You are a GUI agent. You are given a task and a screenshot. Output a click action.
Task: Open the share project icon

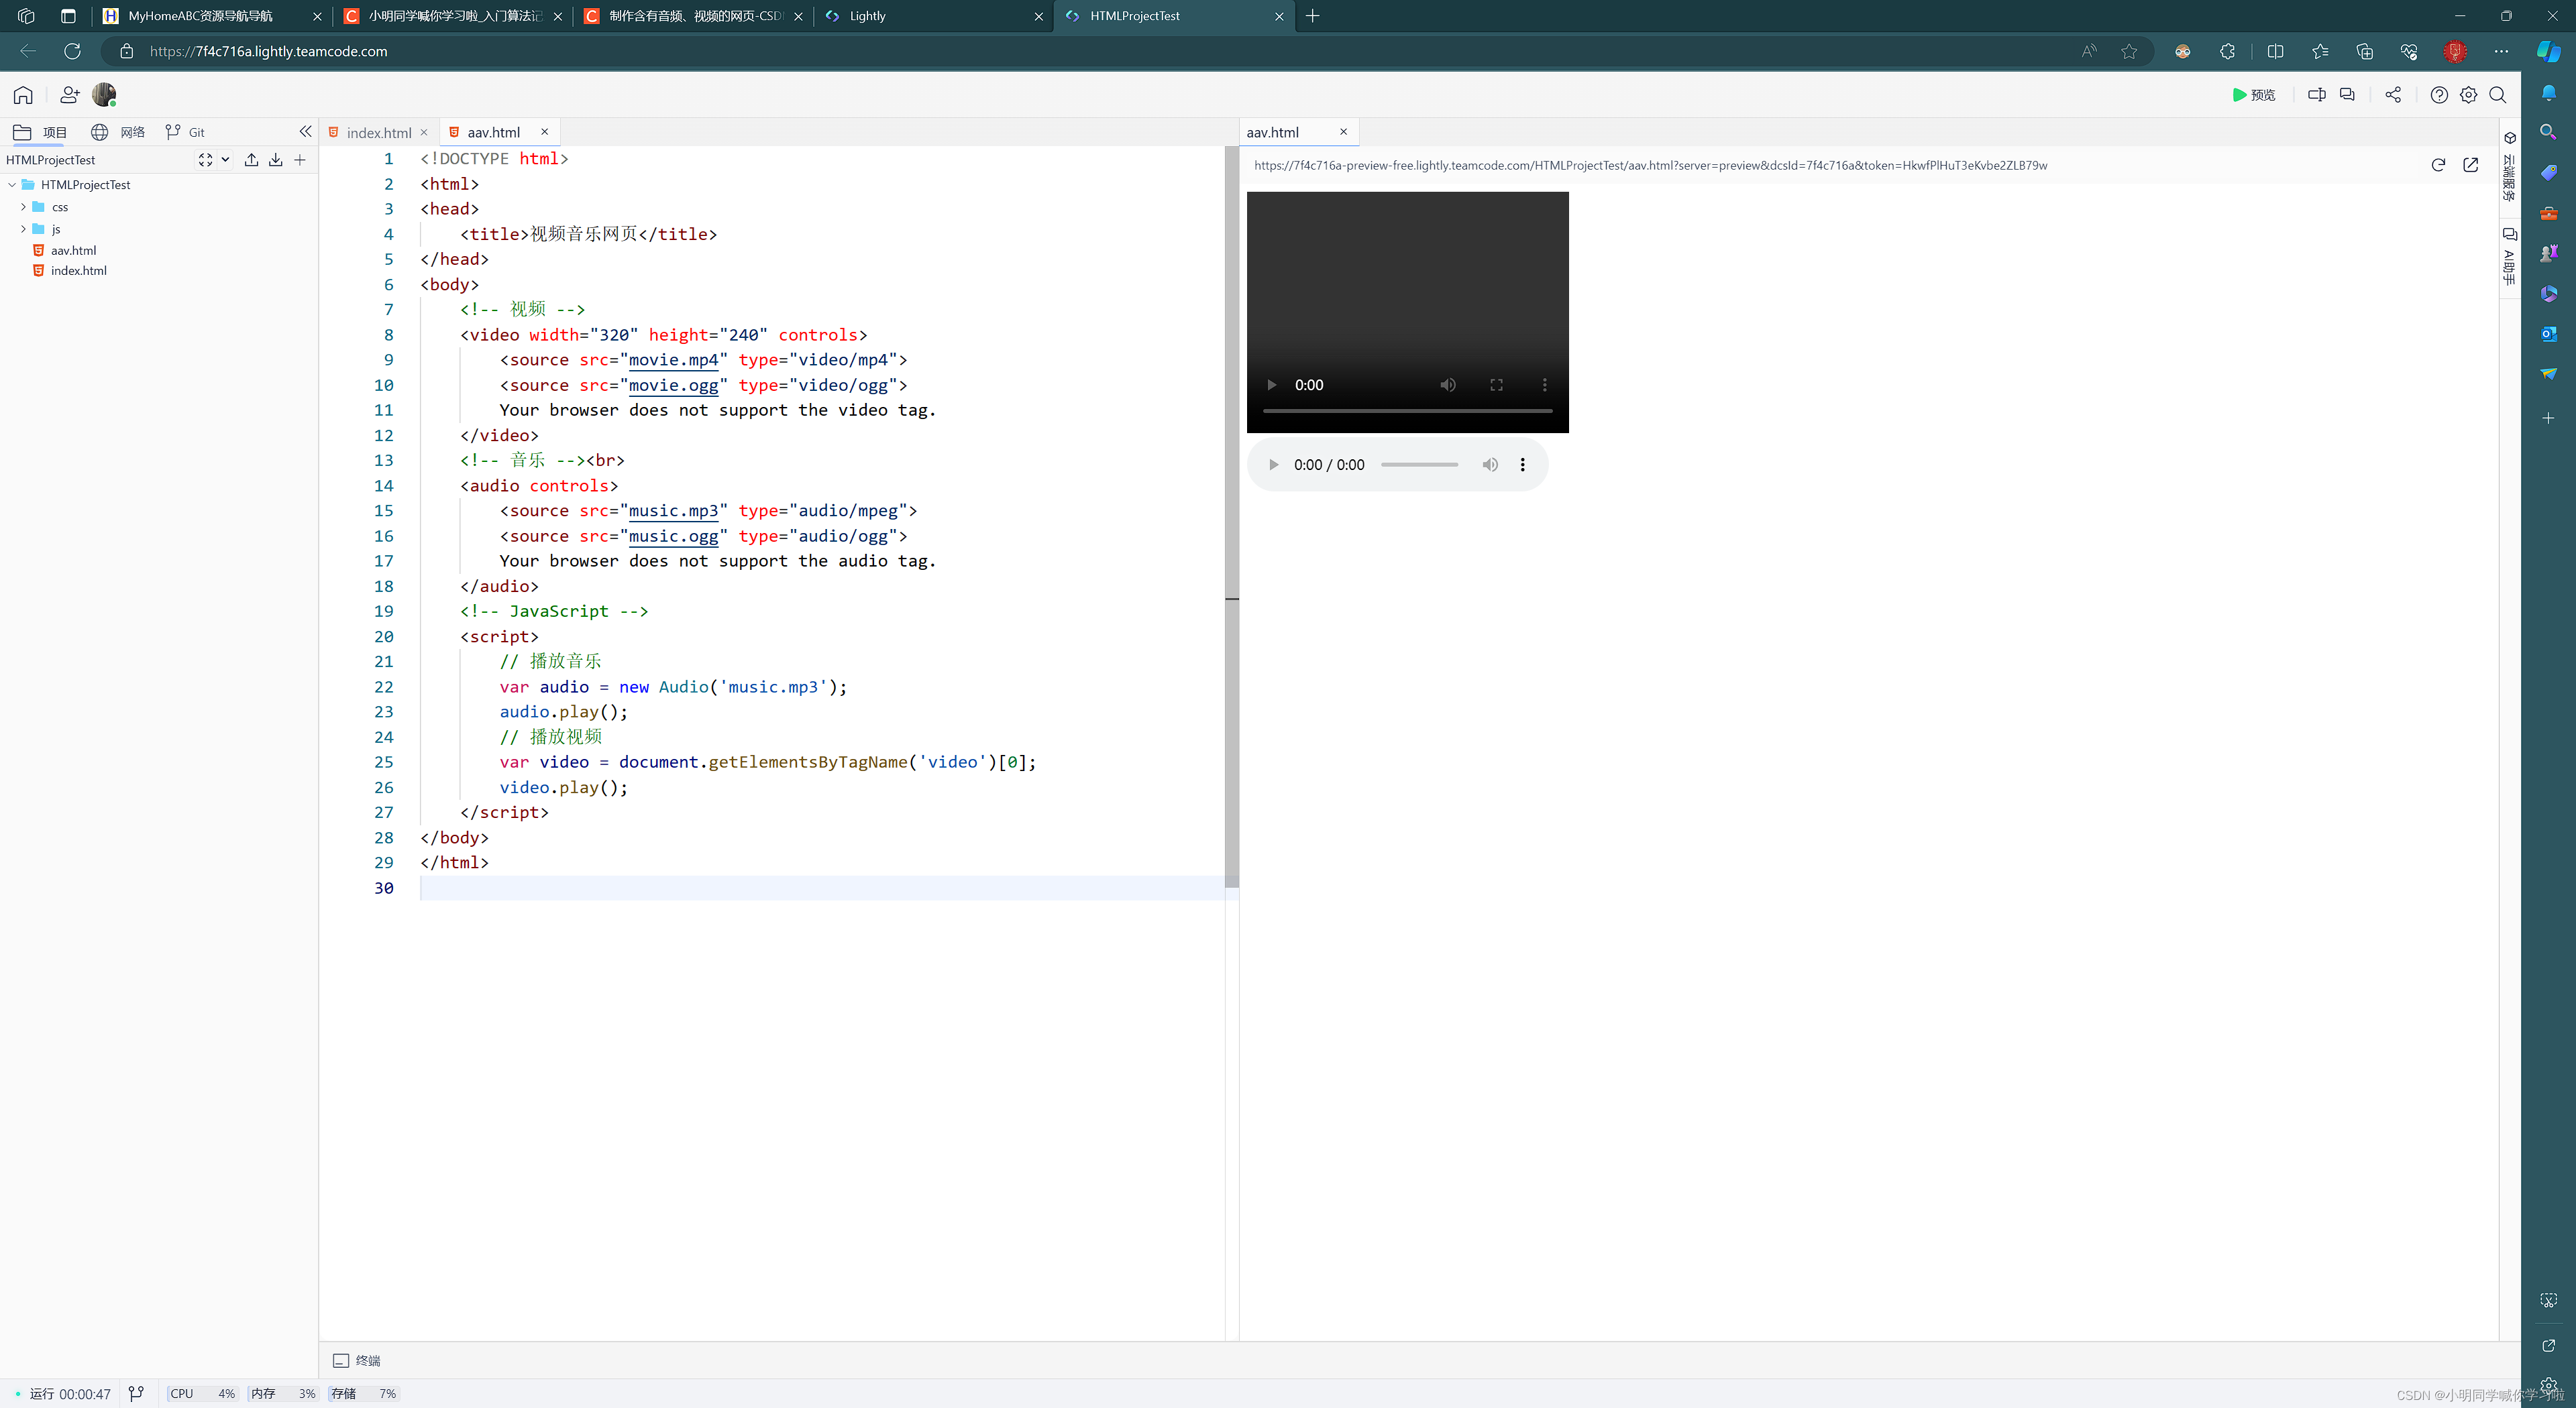point(2392,95)
